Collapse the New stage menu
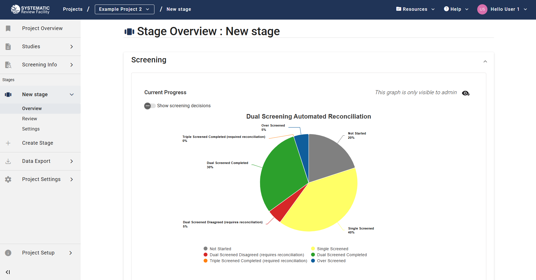 pyautogui.click(x=71, y=94)
